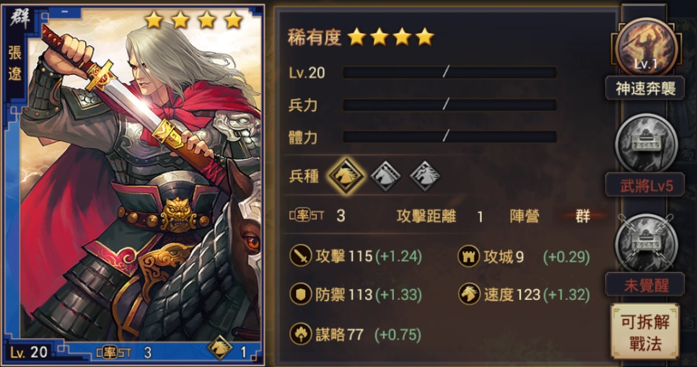Viewport: 697px width, 367px height.
Task: Tap the 張遼 general card portrait
Action: [134, 183]
